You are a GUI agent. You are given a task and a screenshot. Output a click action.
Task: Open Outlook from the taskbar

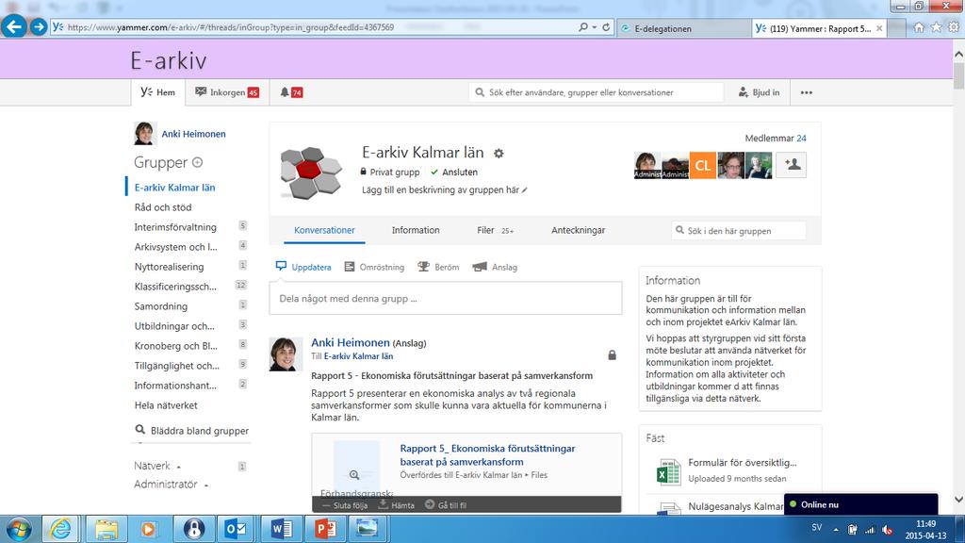pos(236,529)
